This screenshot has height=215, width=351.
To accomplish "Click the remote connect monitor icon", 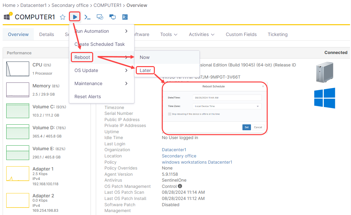I will 100,17.
